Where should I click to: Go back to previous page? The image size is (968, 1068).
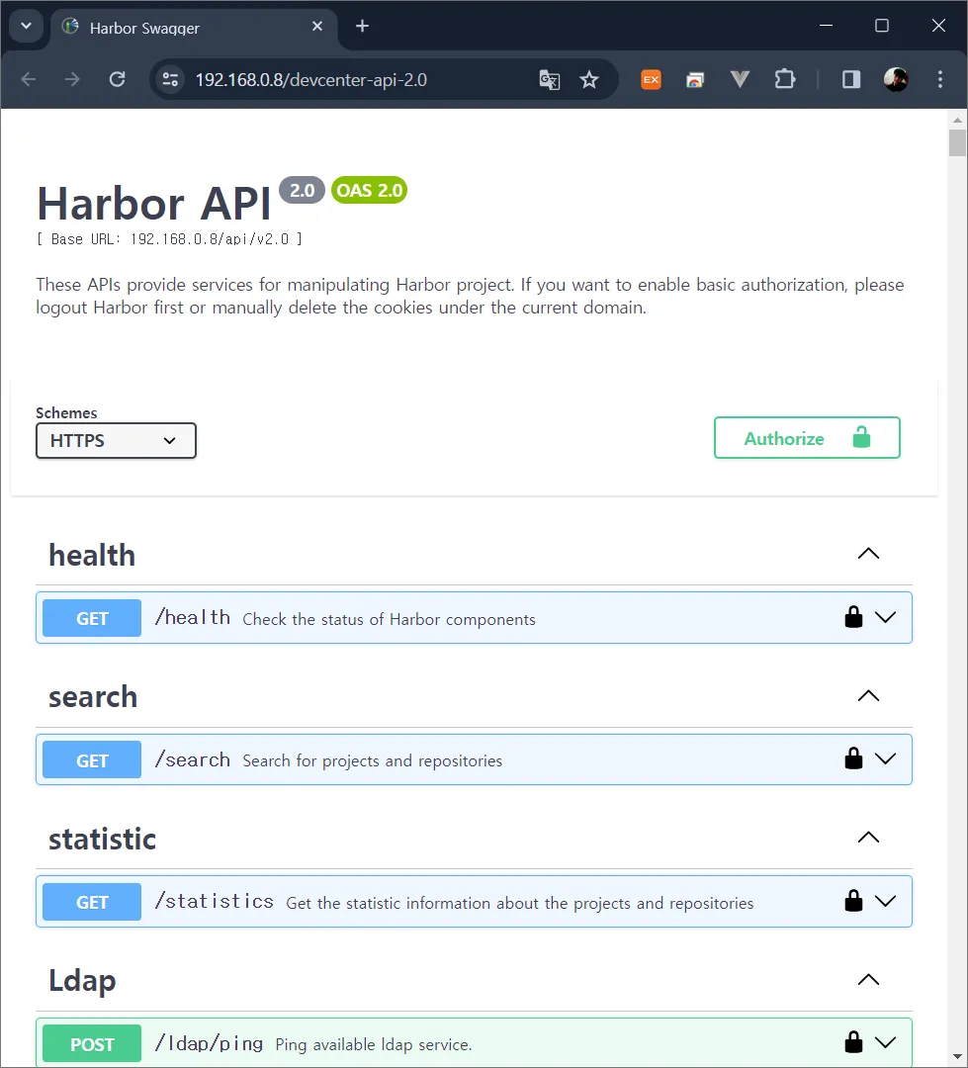[29, 80]
